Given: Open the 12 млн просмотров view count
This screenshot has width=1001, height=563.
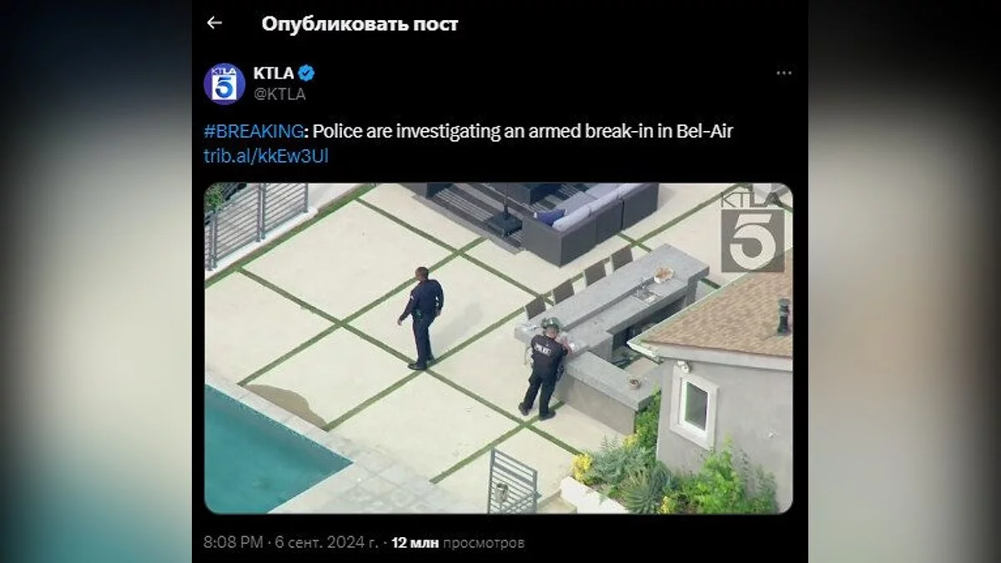Looking at the screenshot, I should click(458, 542).
